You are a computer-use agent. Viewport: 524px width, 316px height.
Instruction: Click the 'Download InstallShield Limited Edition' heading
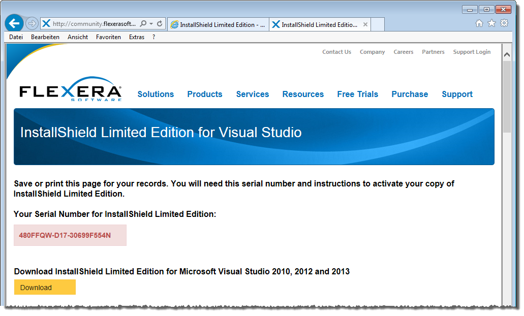(182, 272)
